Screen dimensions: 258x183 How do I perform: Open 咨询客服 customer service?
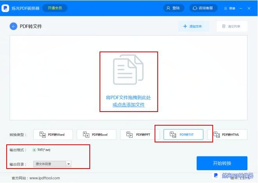[203, 8]
